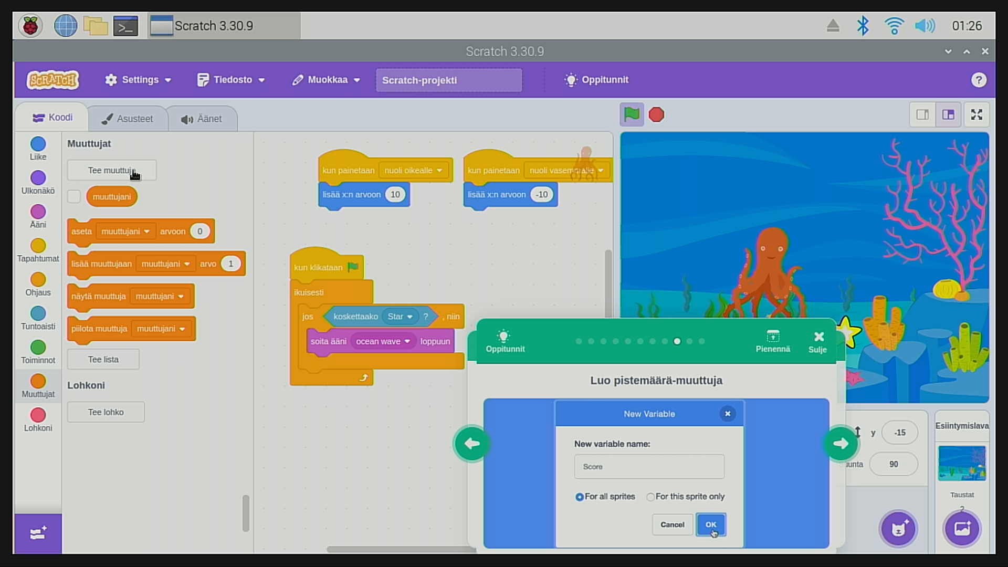Click the Scratch-projekti title field
Screen dimensions: 1008x567
coord(449,80)
